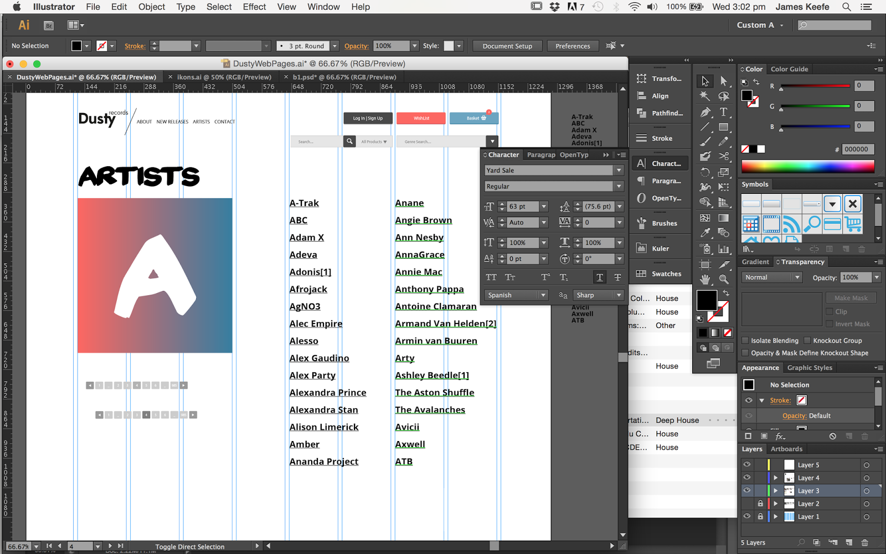This screenshot has width=886, height=554.
Task: Pick the Column Graph tool
Action: click(724, 249)
